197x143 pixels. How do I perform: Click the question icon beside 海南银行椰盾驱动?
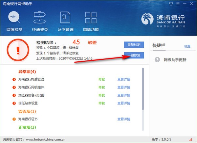[14, 79]
